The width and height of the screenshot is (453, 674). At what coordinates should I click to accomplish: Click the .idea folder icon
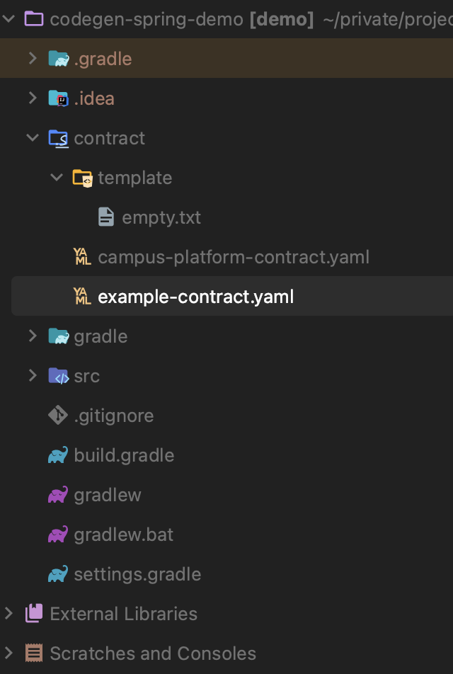(x=58, y=98)
